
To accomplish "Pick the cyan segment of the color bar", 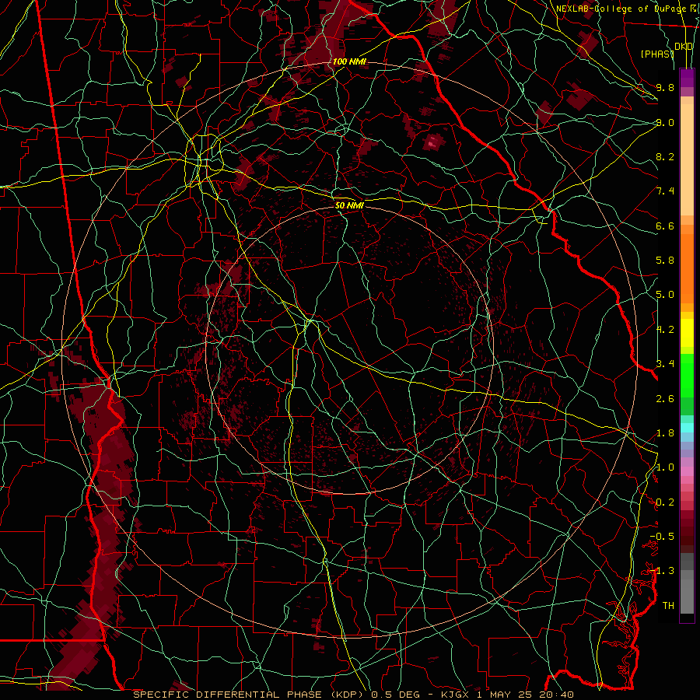I will [687, 427].
